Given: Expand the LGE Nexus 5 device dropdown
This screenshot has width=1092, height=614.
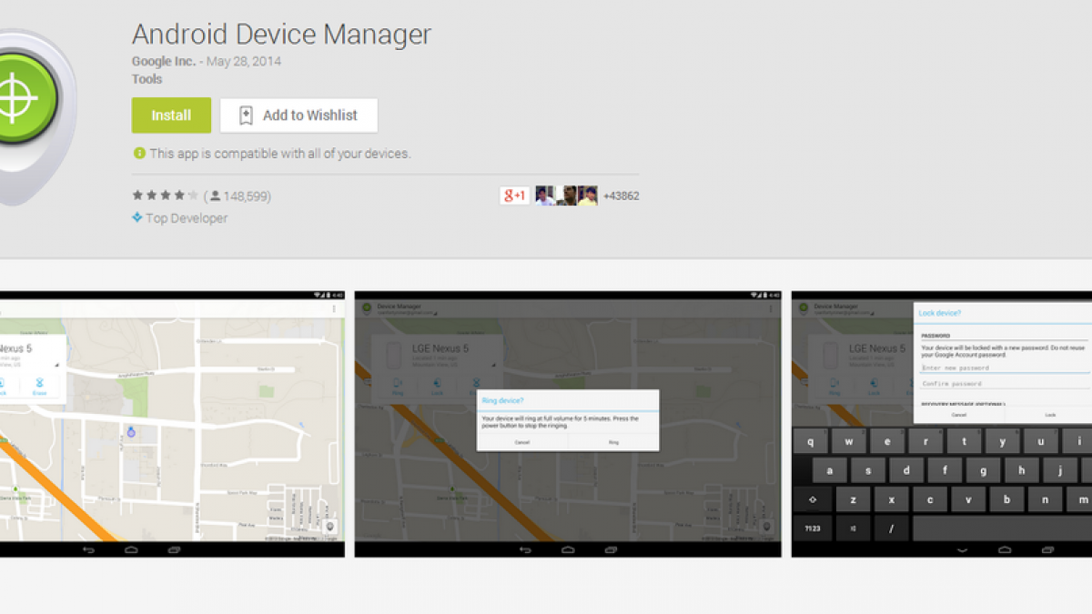Looking at the screenshot, I should point(494,365).
